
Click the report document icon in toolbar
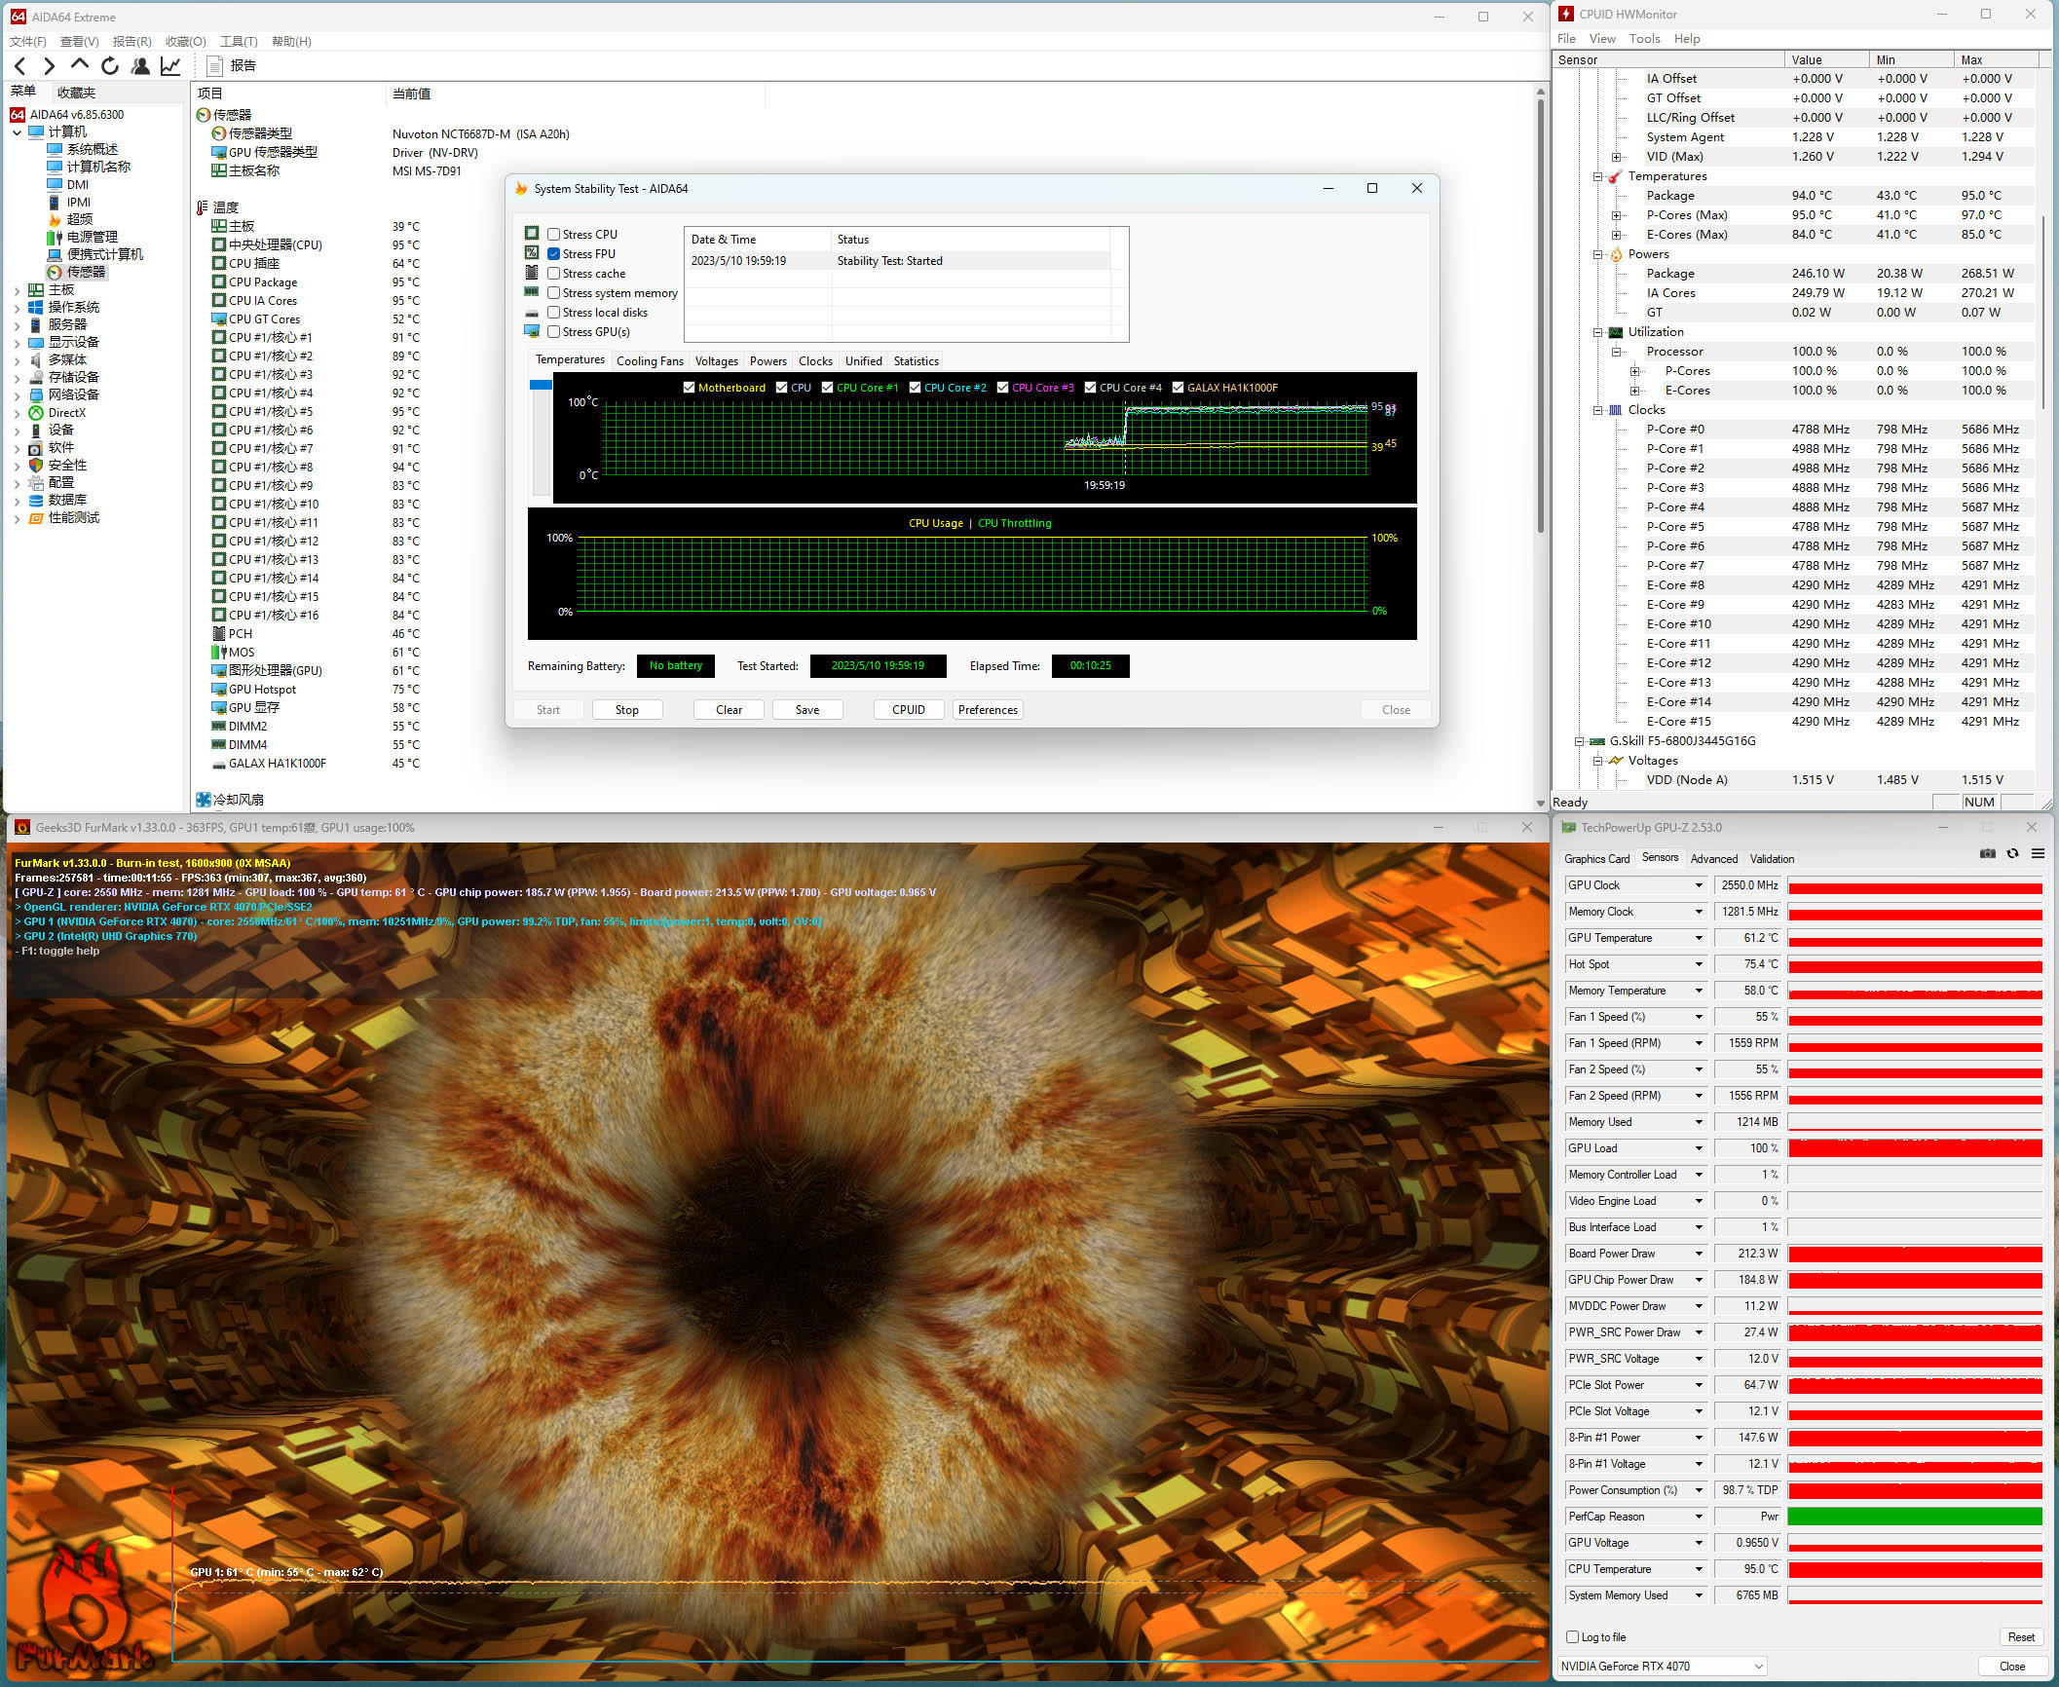click(x=215, y=65)
